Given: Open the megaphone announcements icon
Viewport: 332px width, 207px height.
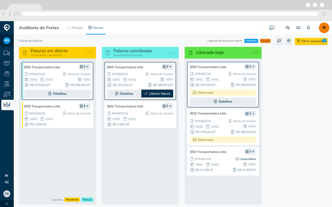Looking at the screenshot, I should click(x=298, y=28).
